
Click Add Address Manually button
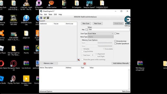tap(121, 63)
